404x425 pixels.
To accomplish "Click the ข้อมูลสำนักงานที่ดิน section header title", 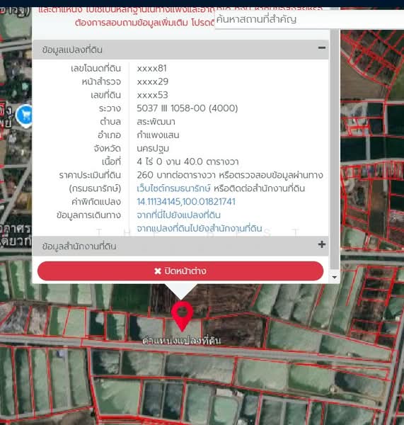I will [79, 246].
